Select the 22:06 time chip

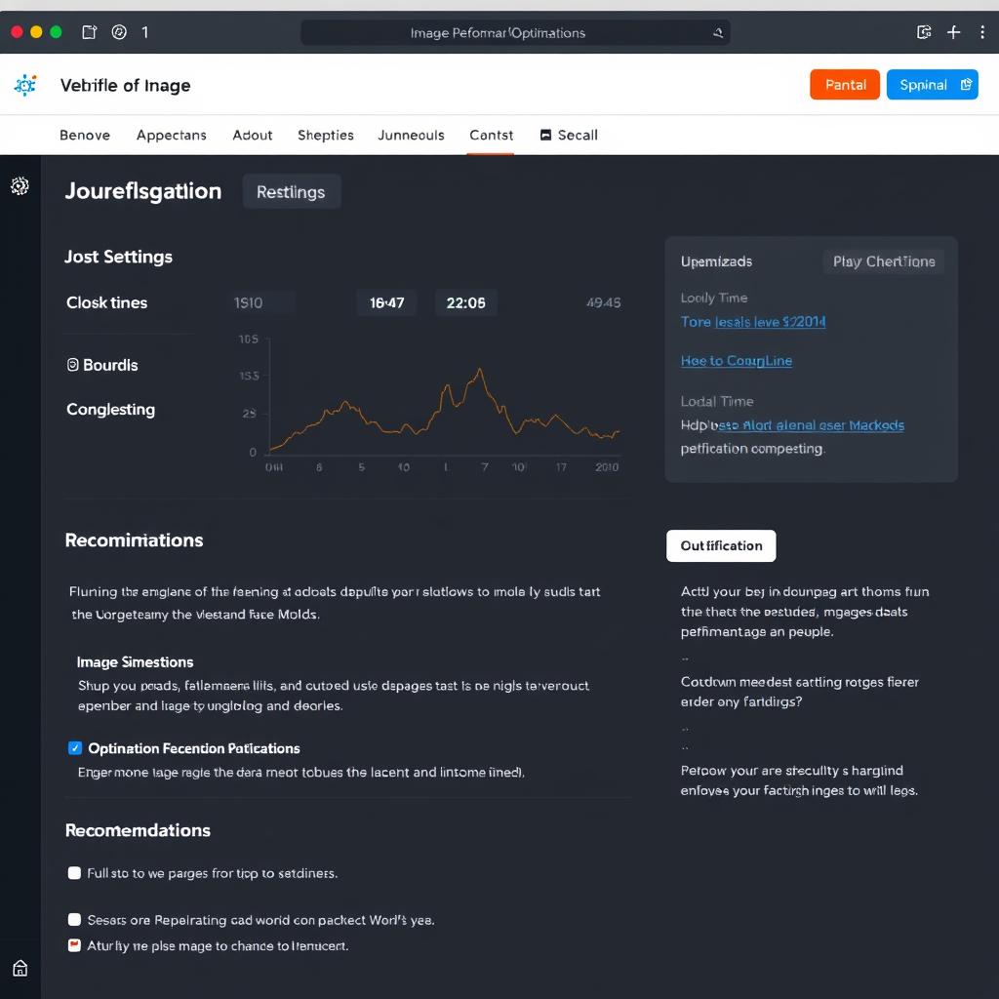pyautogui.click(x=465, y=302)
